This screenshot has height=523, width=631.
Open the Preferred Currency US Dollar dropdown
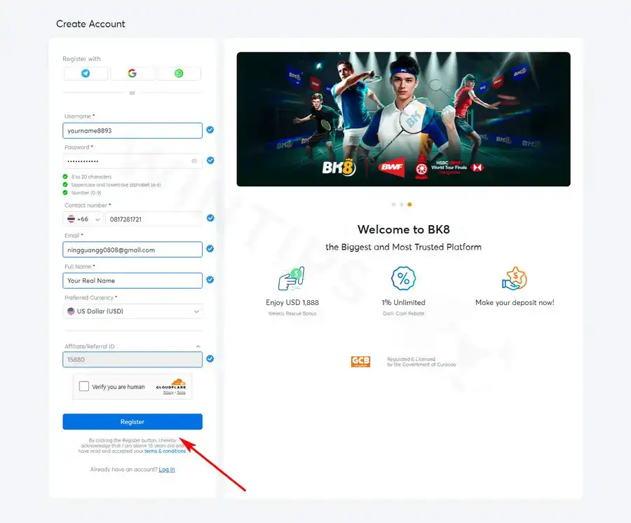pyautogui.click(x=133, y=311)
